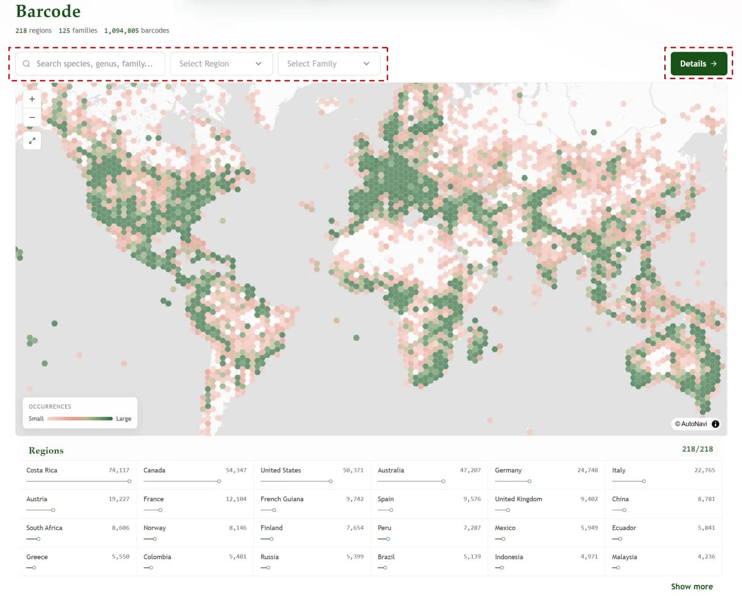The height and width of the screenshot is (596, 742).
Task: Click the AutoNavi attribution info icon
Action: point(715,424)
